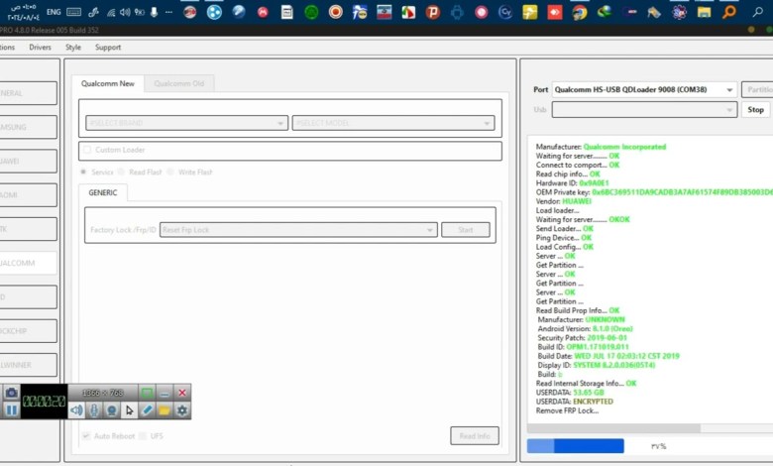
Task: Toggle the microphone icon in recorder toolbar
Action: pyautogui.click(x=94, y=409)
